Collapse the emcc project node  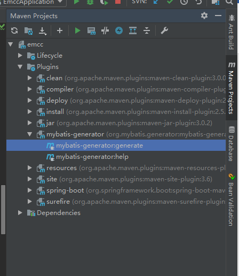11,44
